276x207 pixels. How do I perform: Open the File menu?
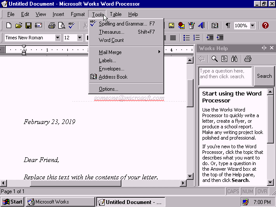11,14
